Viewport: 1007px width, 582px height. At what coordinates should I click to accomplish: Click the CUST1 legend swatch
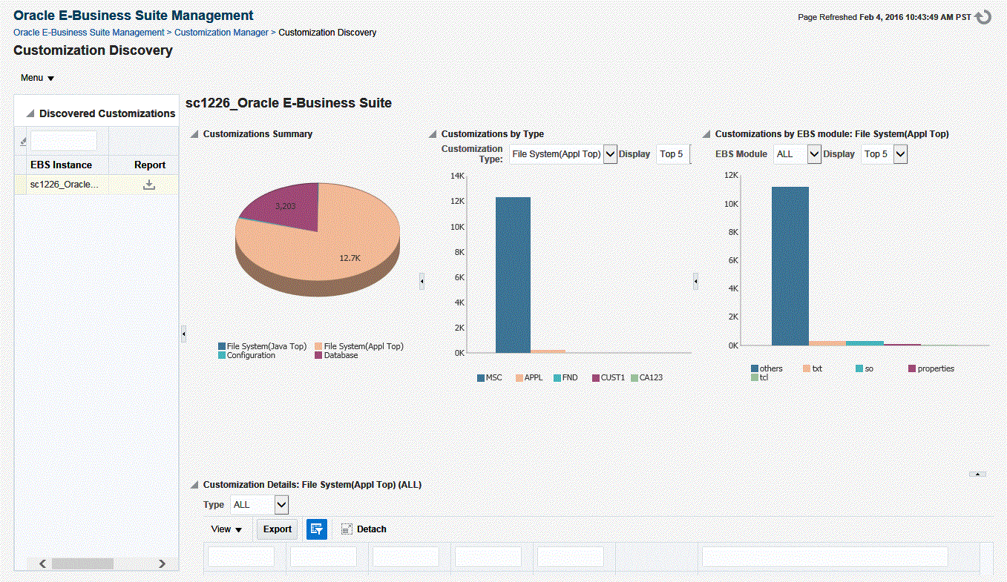click(x=595, y=378)
